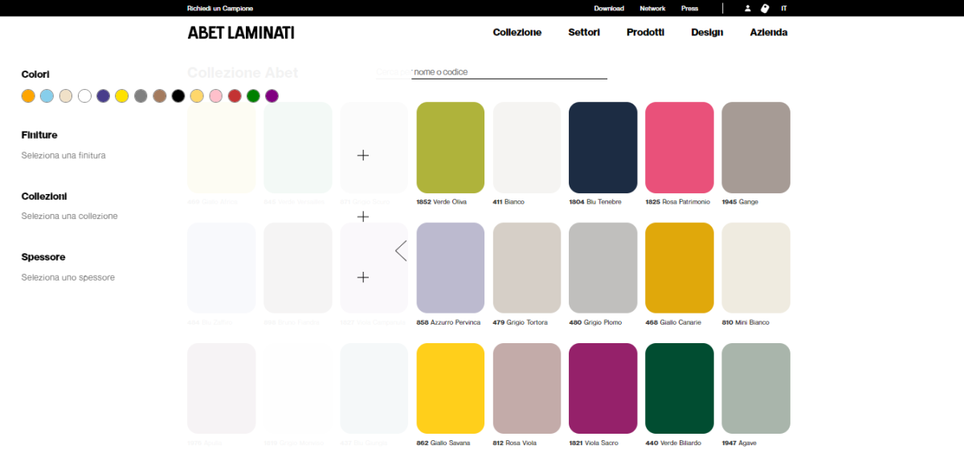
Task: Open the user account icon
Action: pyautogui.click(x=747, y=9)
